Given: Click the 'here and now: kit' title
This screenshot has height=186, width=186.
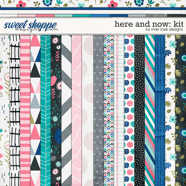Looking at the screenshot, I should 149,24.
